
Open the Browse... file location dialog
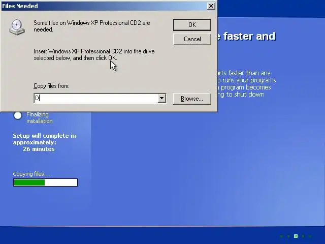point(192,99)
